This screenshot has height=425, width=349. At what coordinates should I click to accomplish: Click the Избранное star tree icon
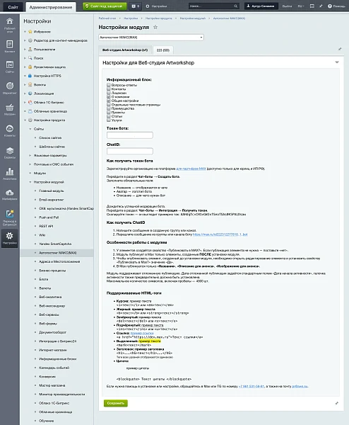coord(30,32)
